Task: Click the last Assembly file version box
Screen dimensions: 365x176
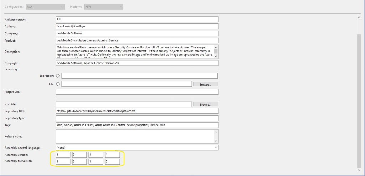Action: tap(112, 162)
